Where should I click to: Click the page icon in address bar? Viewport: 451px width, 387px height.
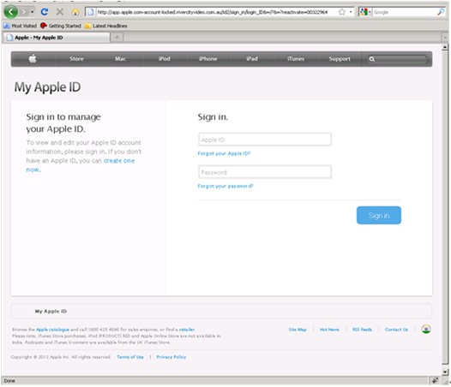click(x=91, y=12)
